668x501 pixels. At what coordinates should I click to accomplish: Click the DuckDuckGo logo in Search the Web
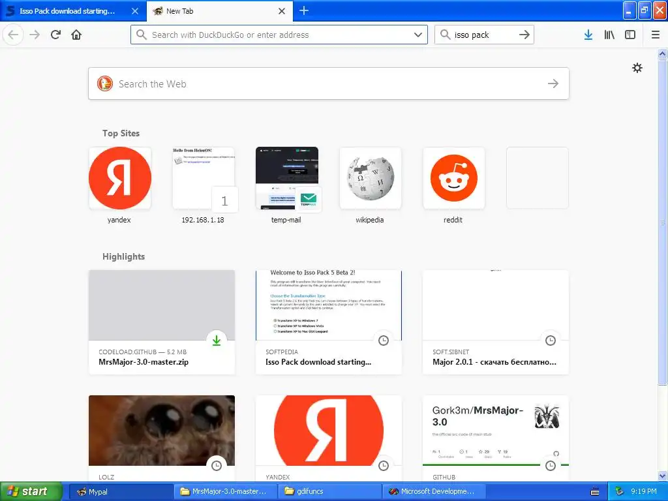105,83
